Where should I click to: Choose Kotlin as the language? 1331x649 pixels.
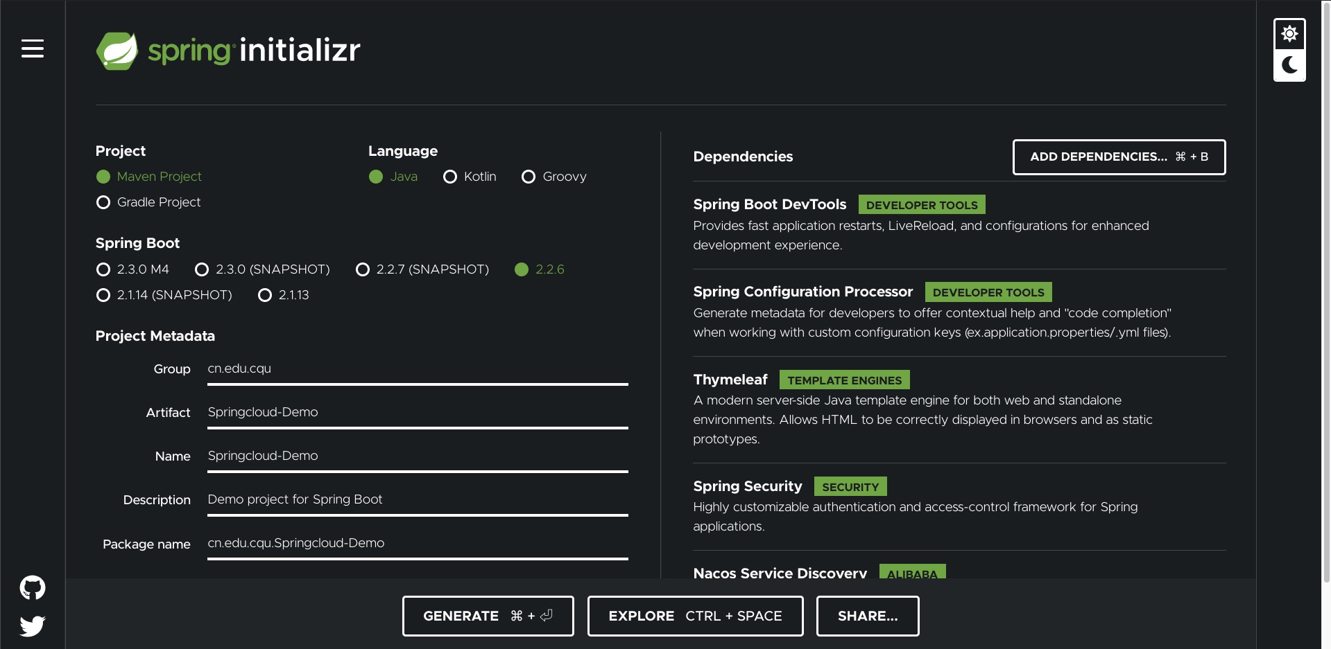(470, 177)
